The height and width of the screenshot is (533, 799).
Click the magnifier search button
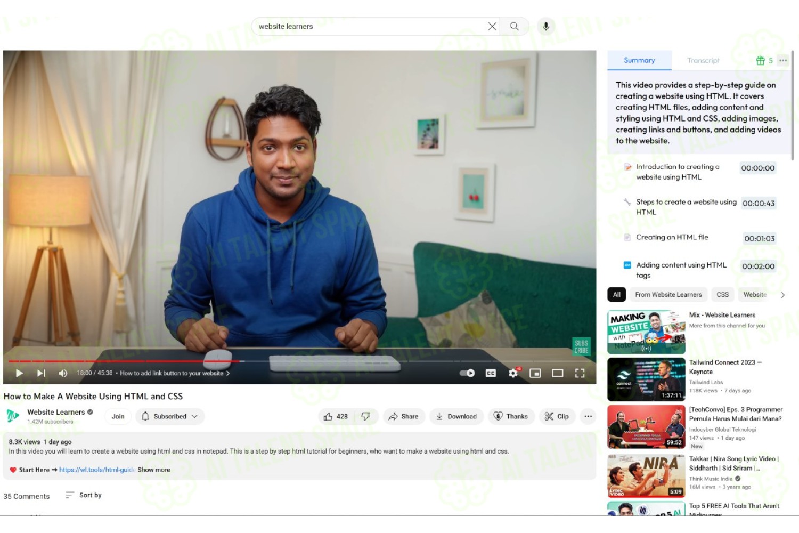coord(514,26)
